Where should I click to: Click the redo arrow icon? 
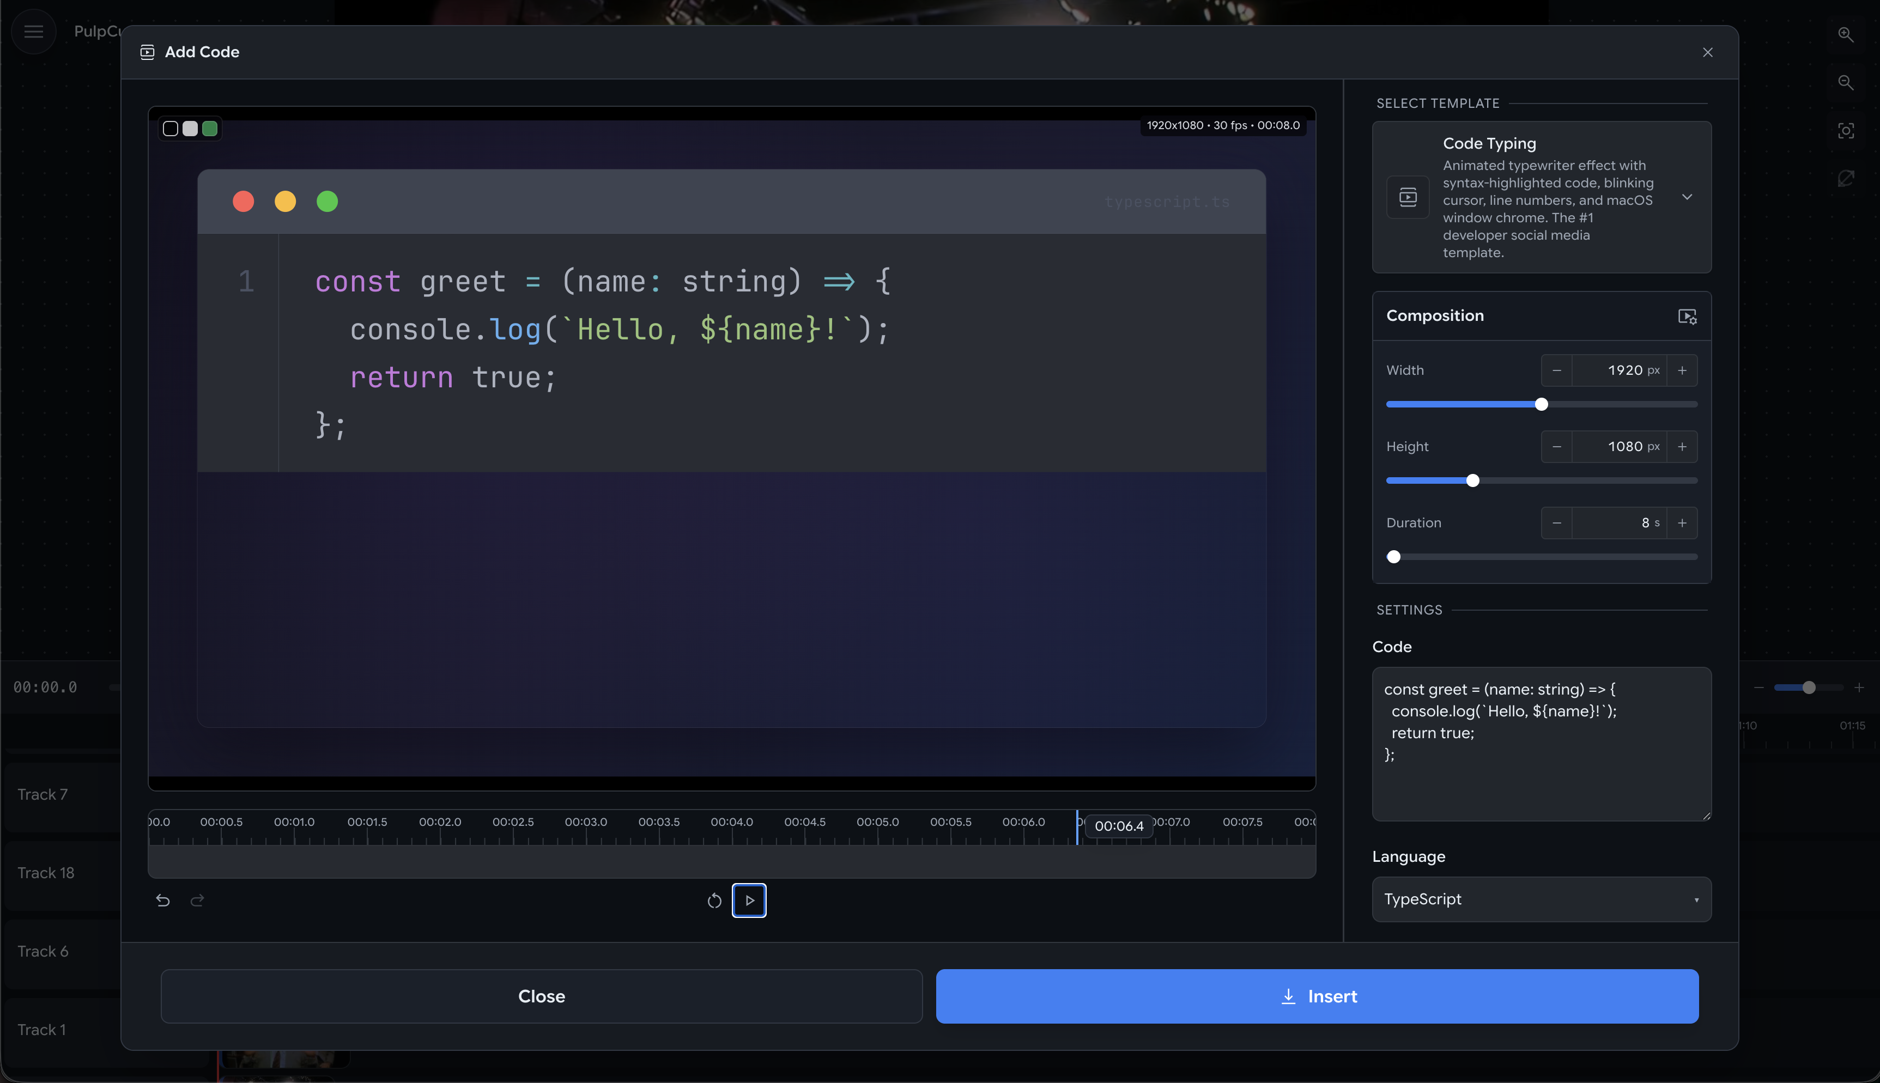pyautogui.click(x=197, y=901)
